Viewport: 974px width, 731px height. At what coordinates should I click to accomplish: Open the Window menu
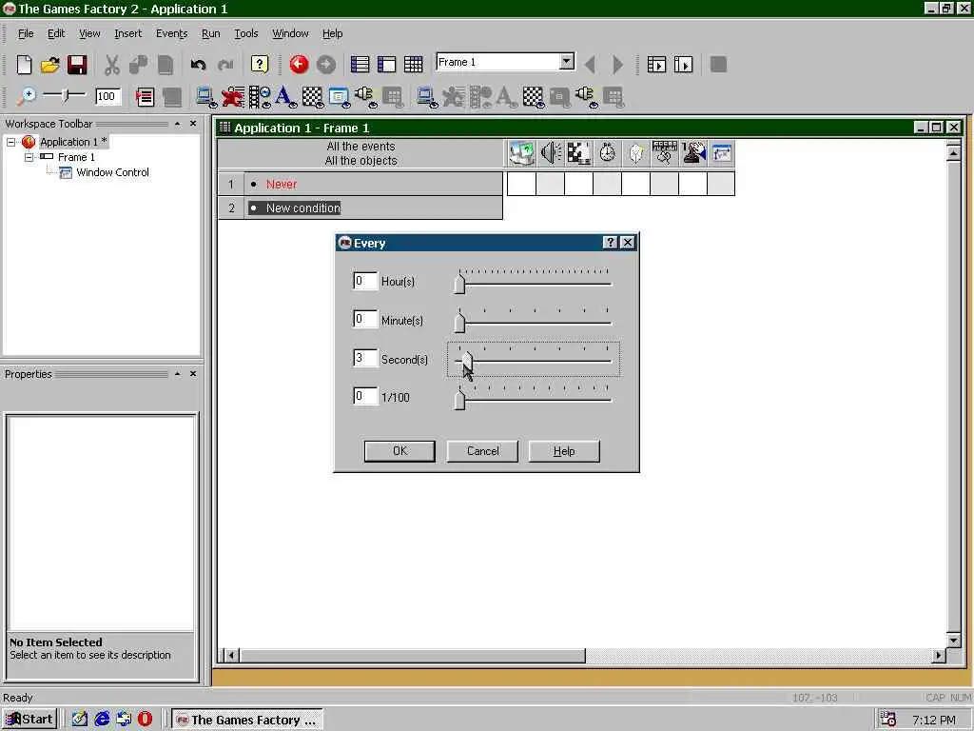point(290,33)
